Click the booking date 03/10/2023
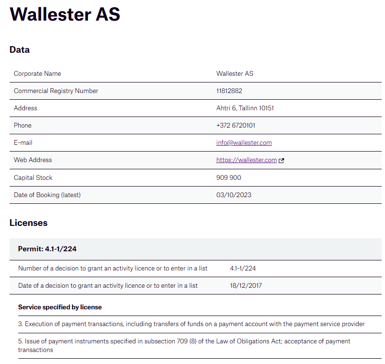 click(x=234, y=195)
